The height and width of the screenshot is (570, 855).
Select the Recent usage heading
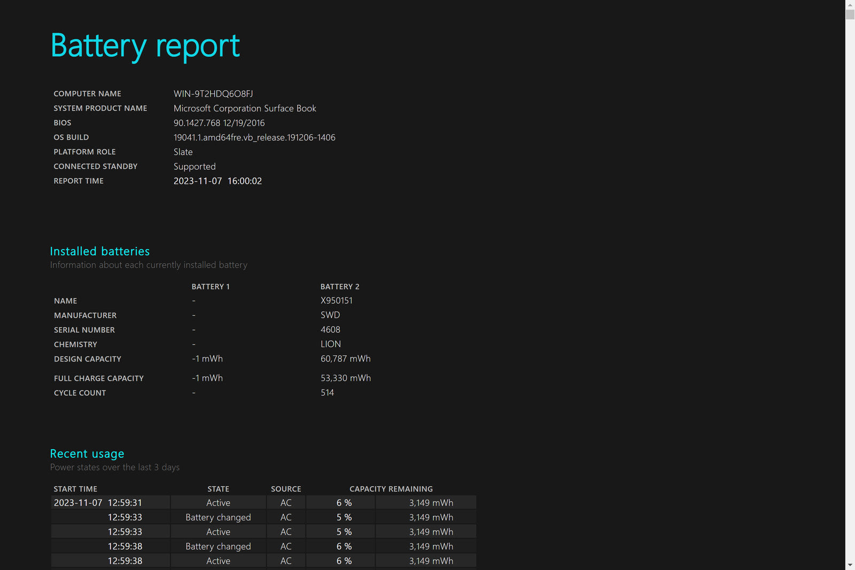point(87,454)
